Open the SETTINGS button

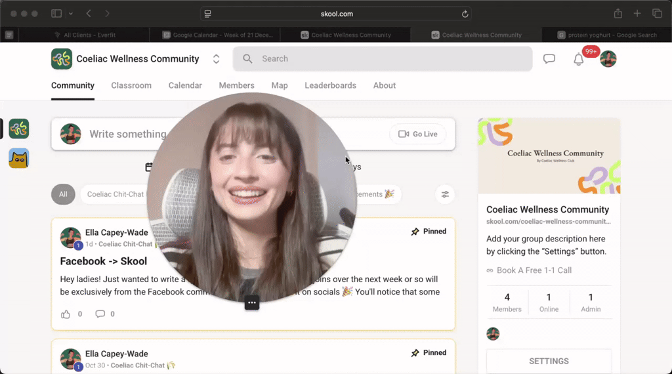[x=549, y=361]
